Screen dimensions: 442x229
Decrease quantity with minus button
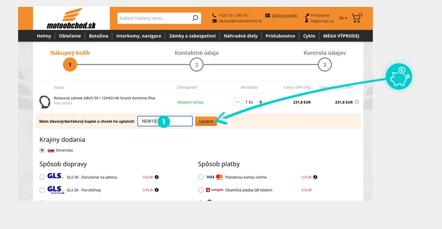tap(237, 102)
